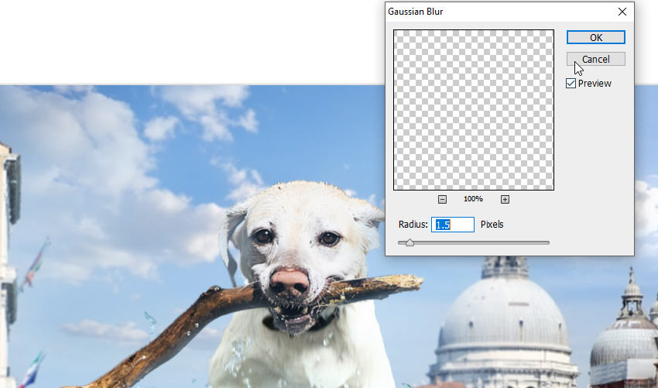This screenshot has width=658, height=388.
Task: Close the Gaussian Blur dialog
Action: (x=622, y=12)
